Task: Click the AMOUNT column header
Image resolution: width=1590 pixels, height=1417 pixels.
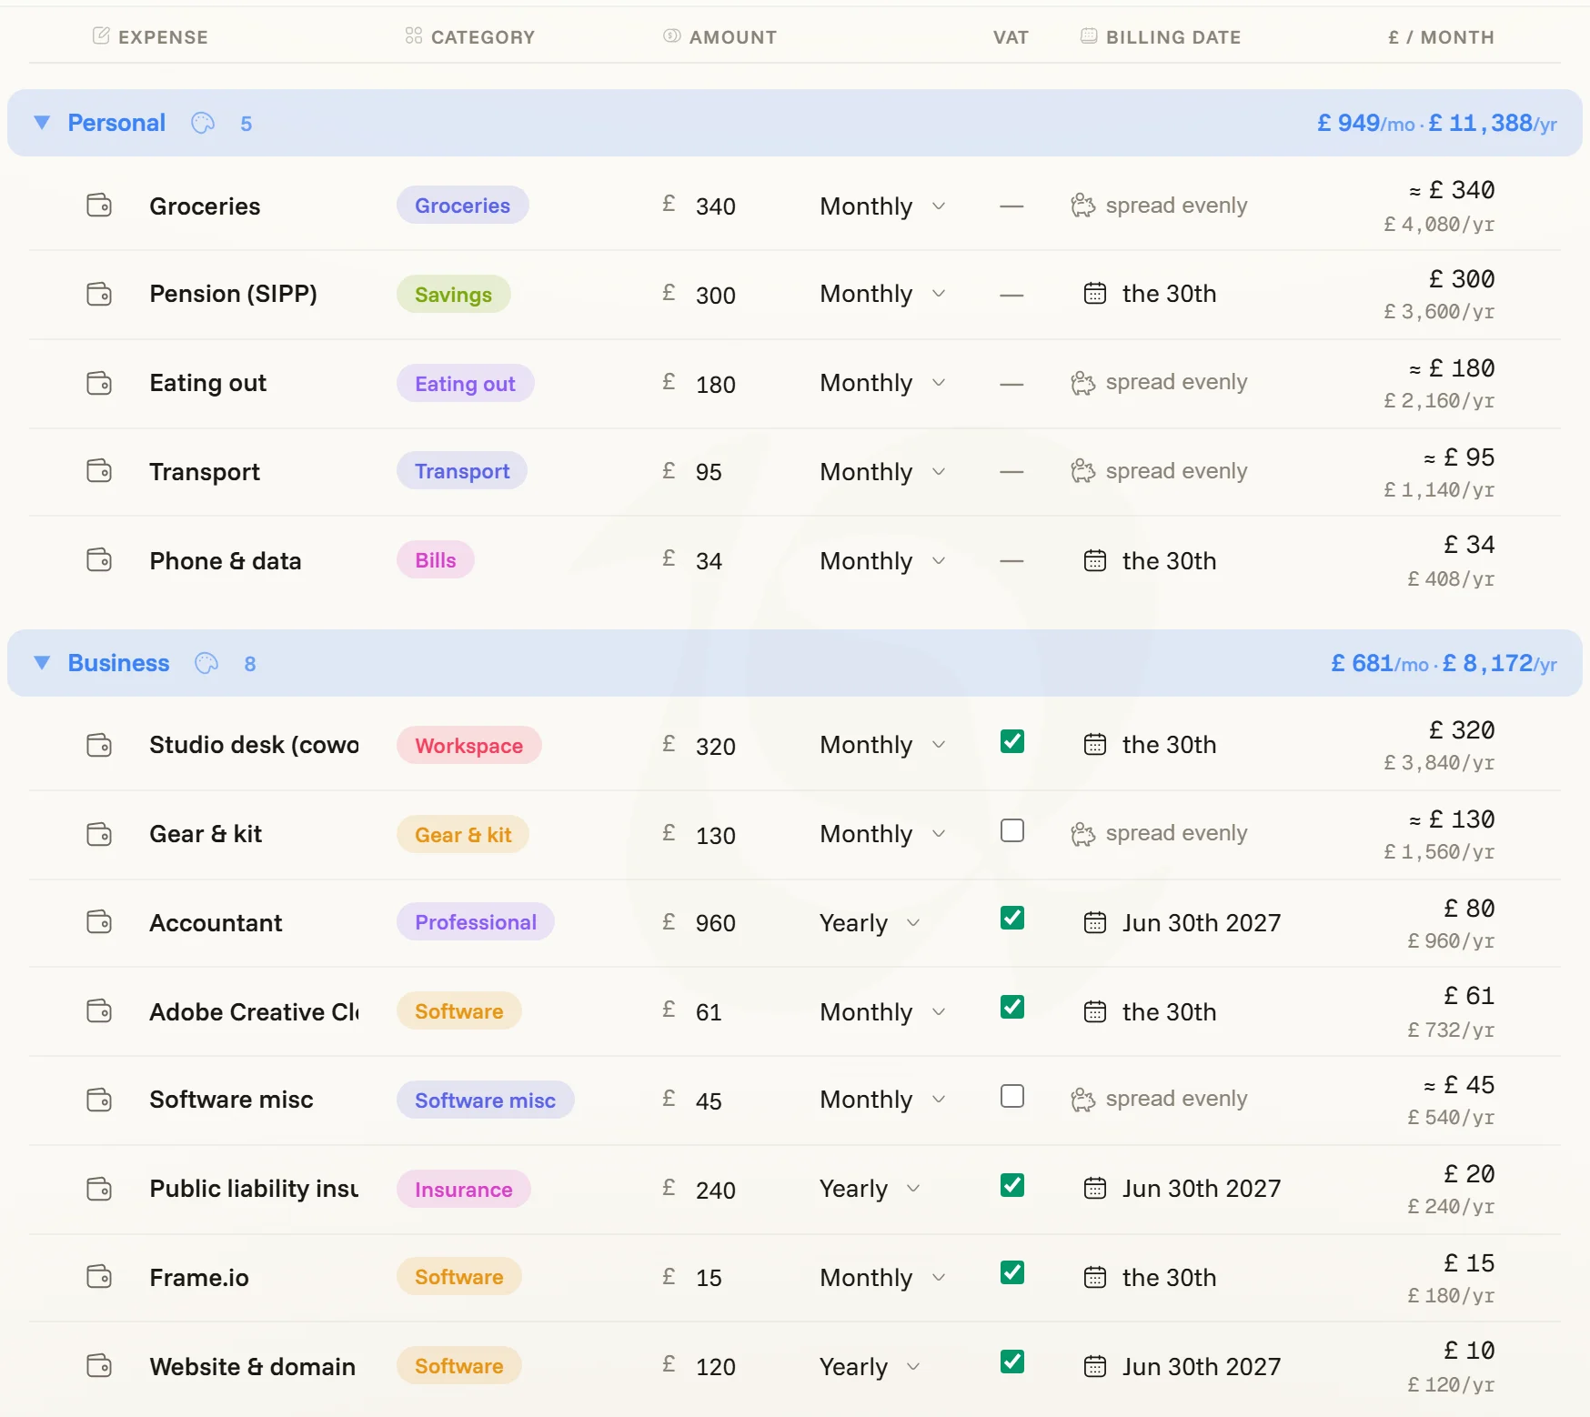Action: pos(720,37)
